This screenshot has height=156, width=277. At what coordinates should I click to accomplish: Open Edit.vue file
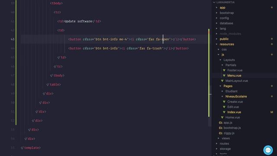233,107
